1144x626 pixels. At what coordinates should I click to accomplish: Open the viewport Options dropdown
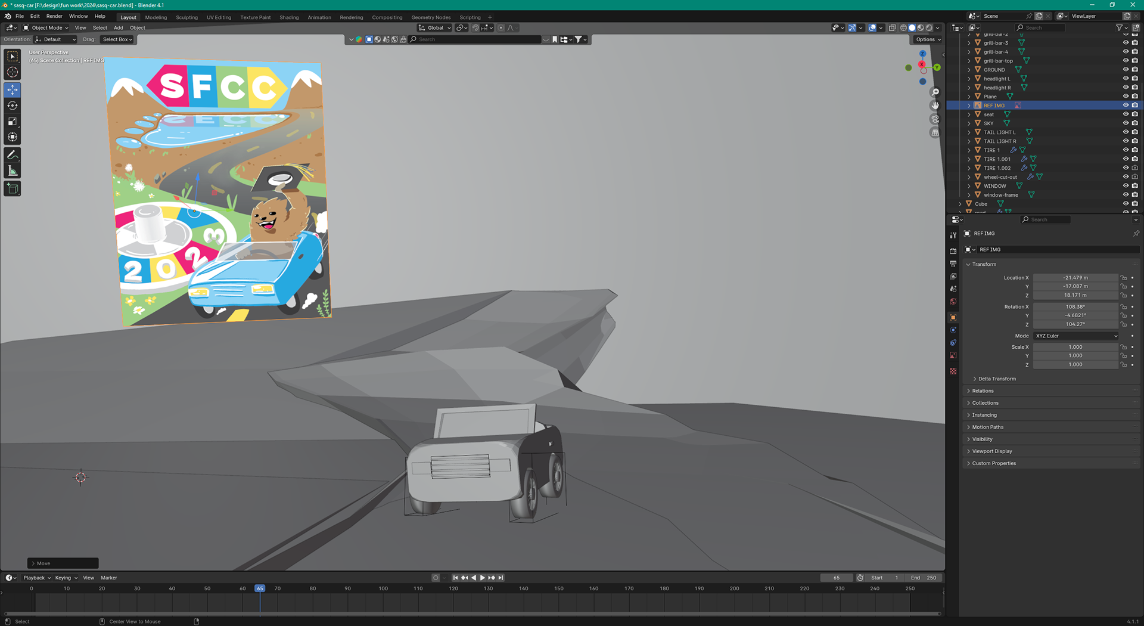point(928,39)
